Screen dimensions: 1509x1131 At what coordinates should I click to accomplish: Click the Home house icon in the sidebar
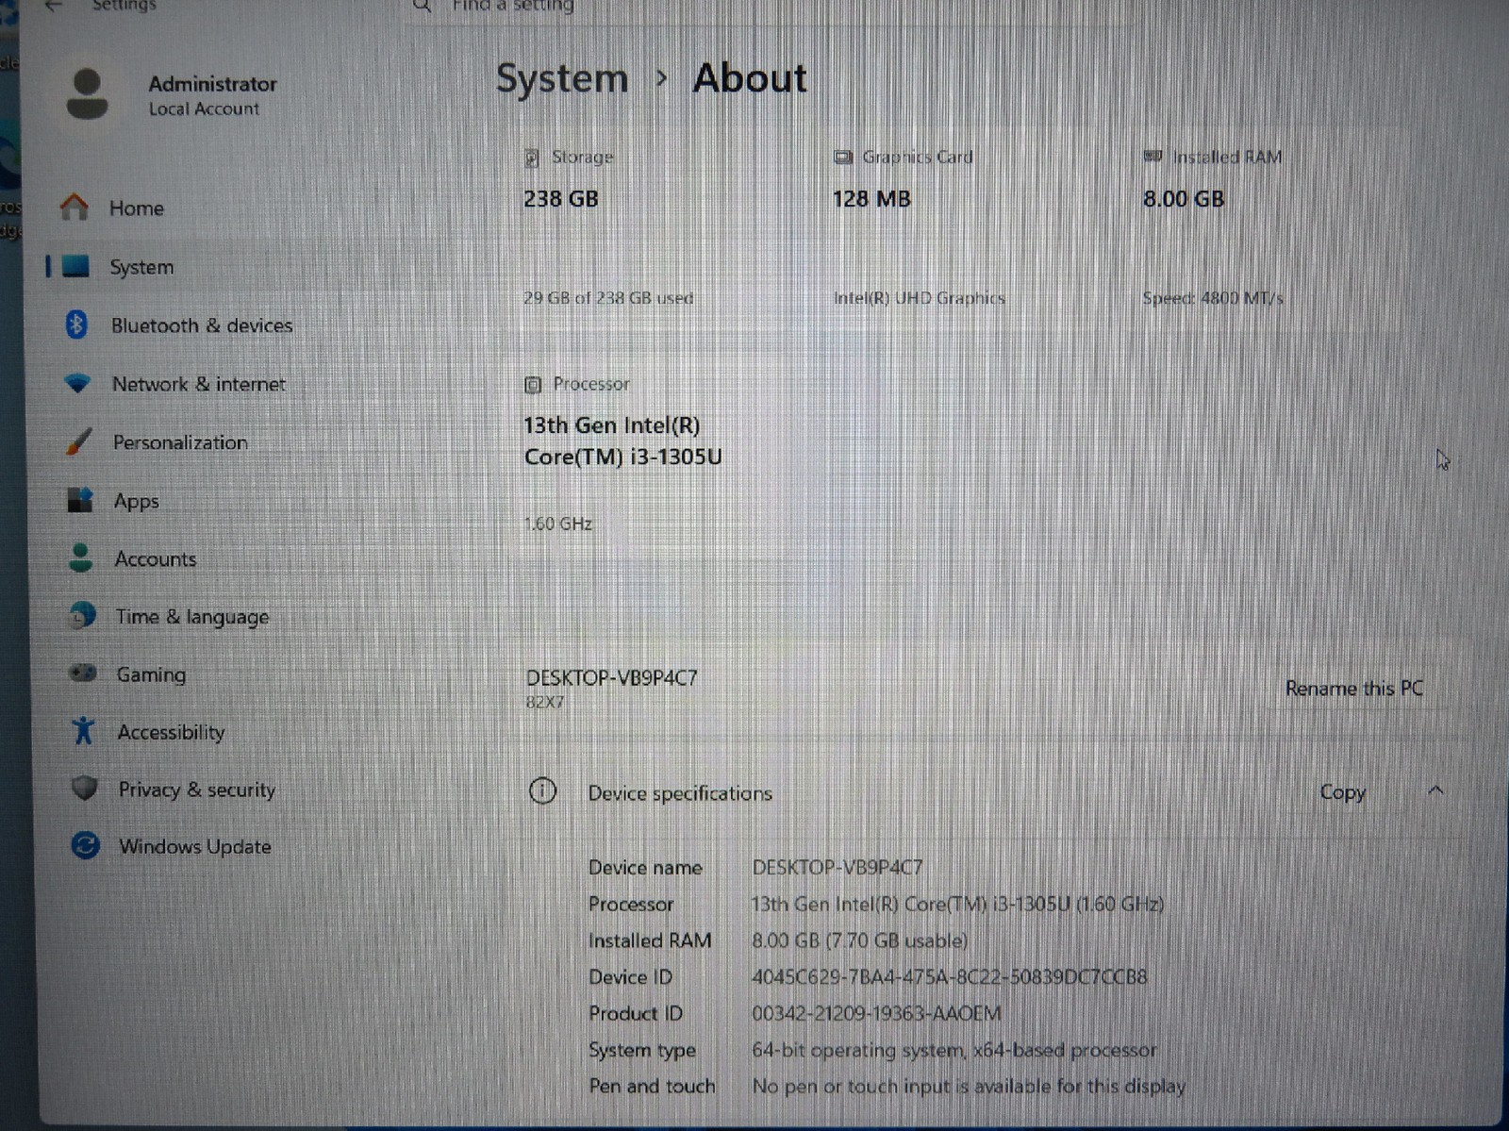click(74, 207)
